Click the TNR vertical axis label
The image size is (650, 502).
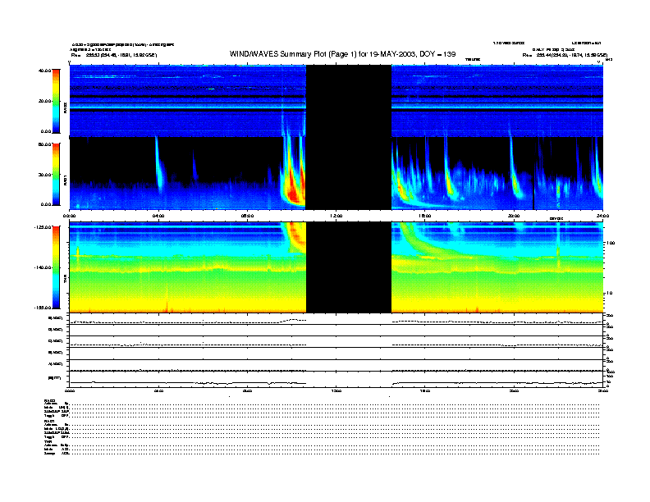65,278
